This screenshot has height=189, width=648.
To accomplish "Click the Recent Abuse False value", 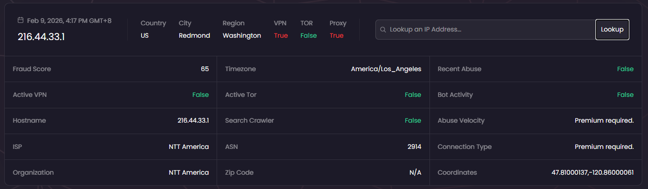I will tap(625, 69).
